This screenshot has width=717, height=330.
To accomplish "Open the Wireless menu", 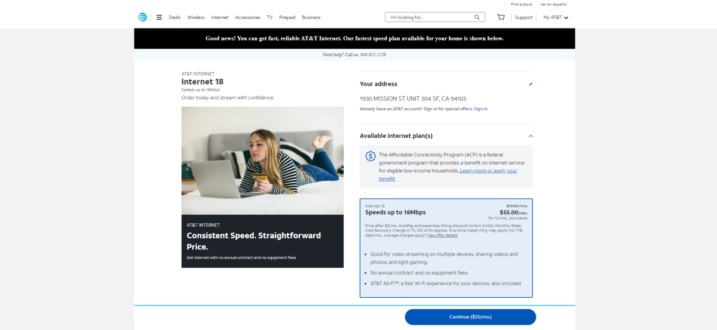I will point(196,17).
